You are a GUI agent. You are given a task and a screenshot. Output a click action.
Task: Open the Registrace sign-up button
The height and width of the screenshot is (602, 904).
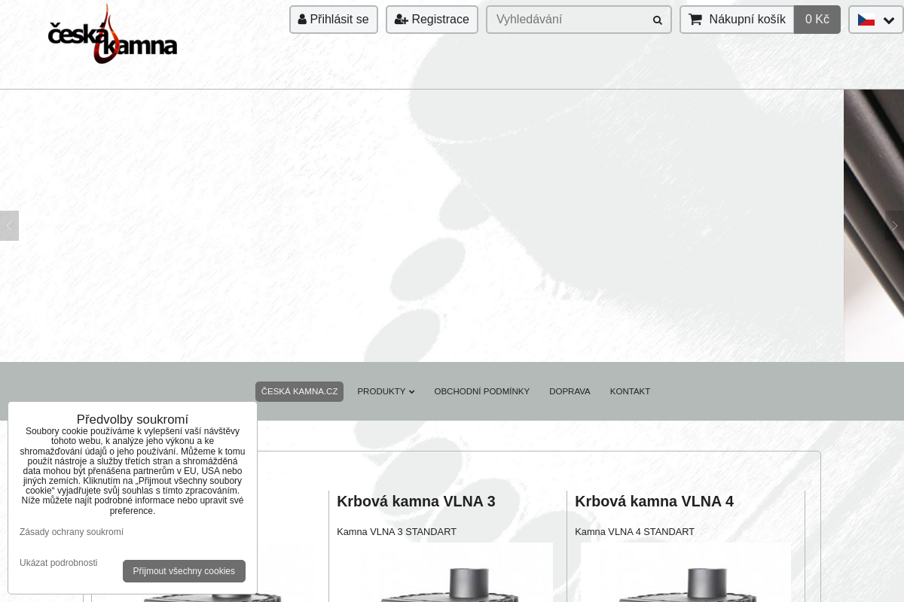tap(432, 20)
